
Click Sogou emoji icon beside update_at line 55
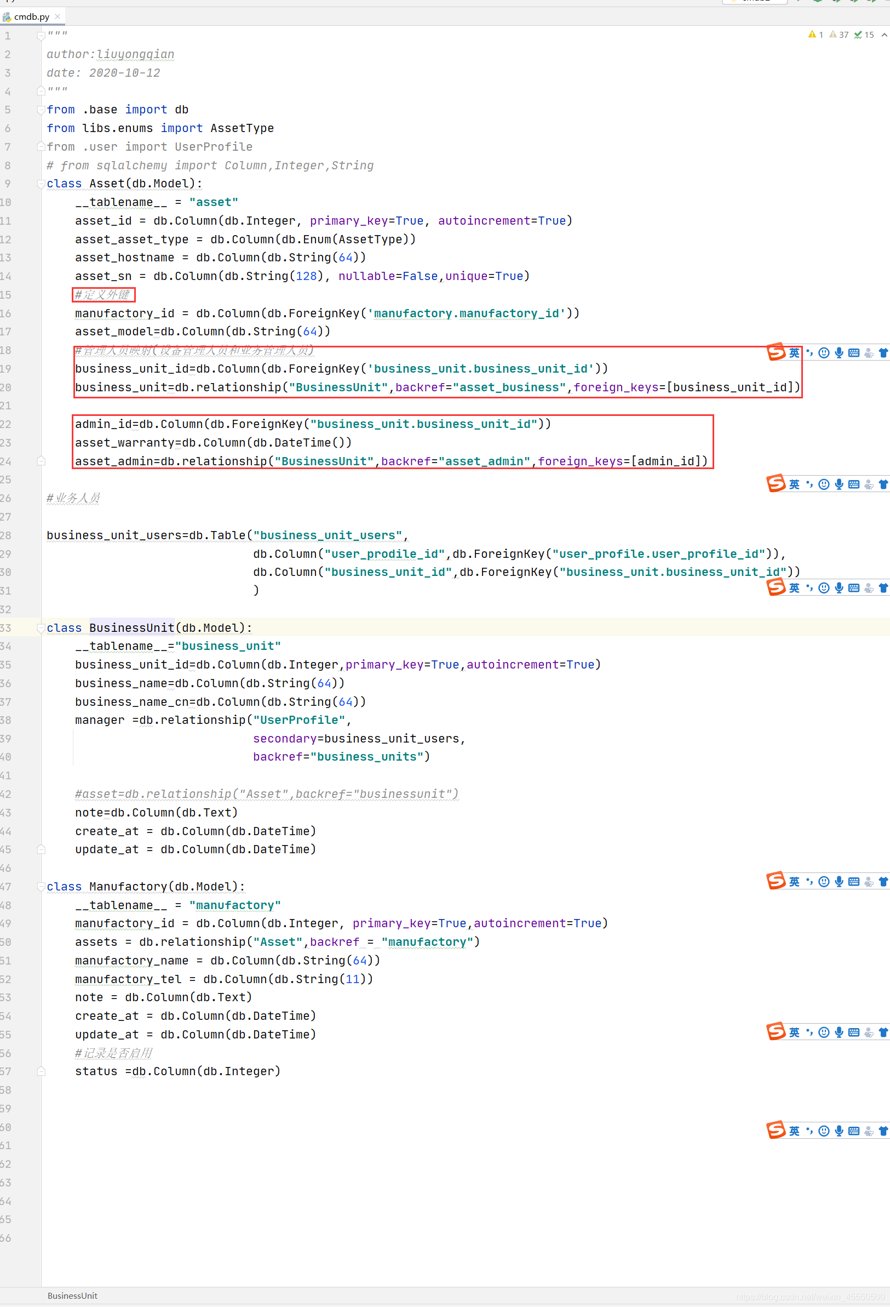[x=824, y=1032]
